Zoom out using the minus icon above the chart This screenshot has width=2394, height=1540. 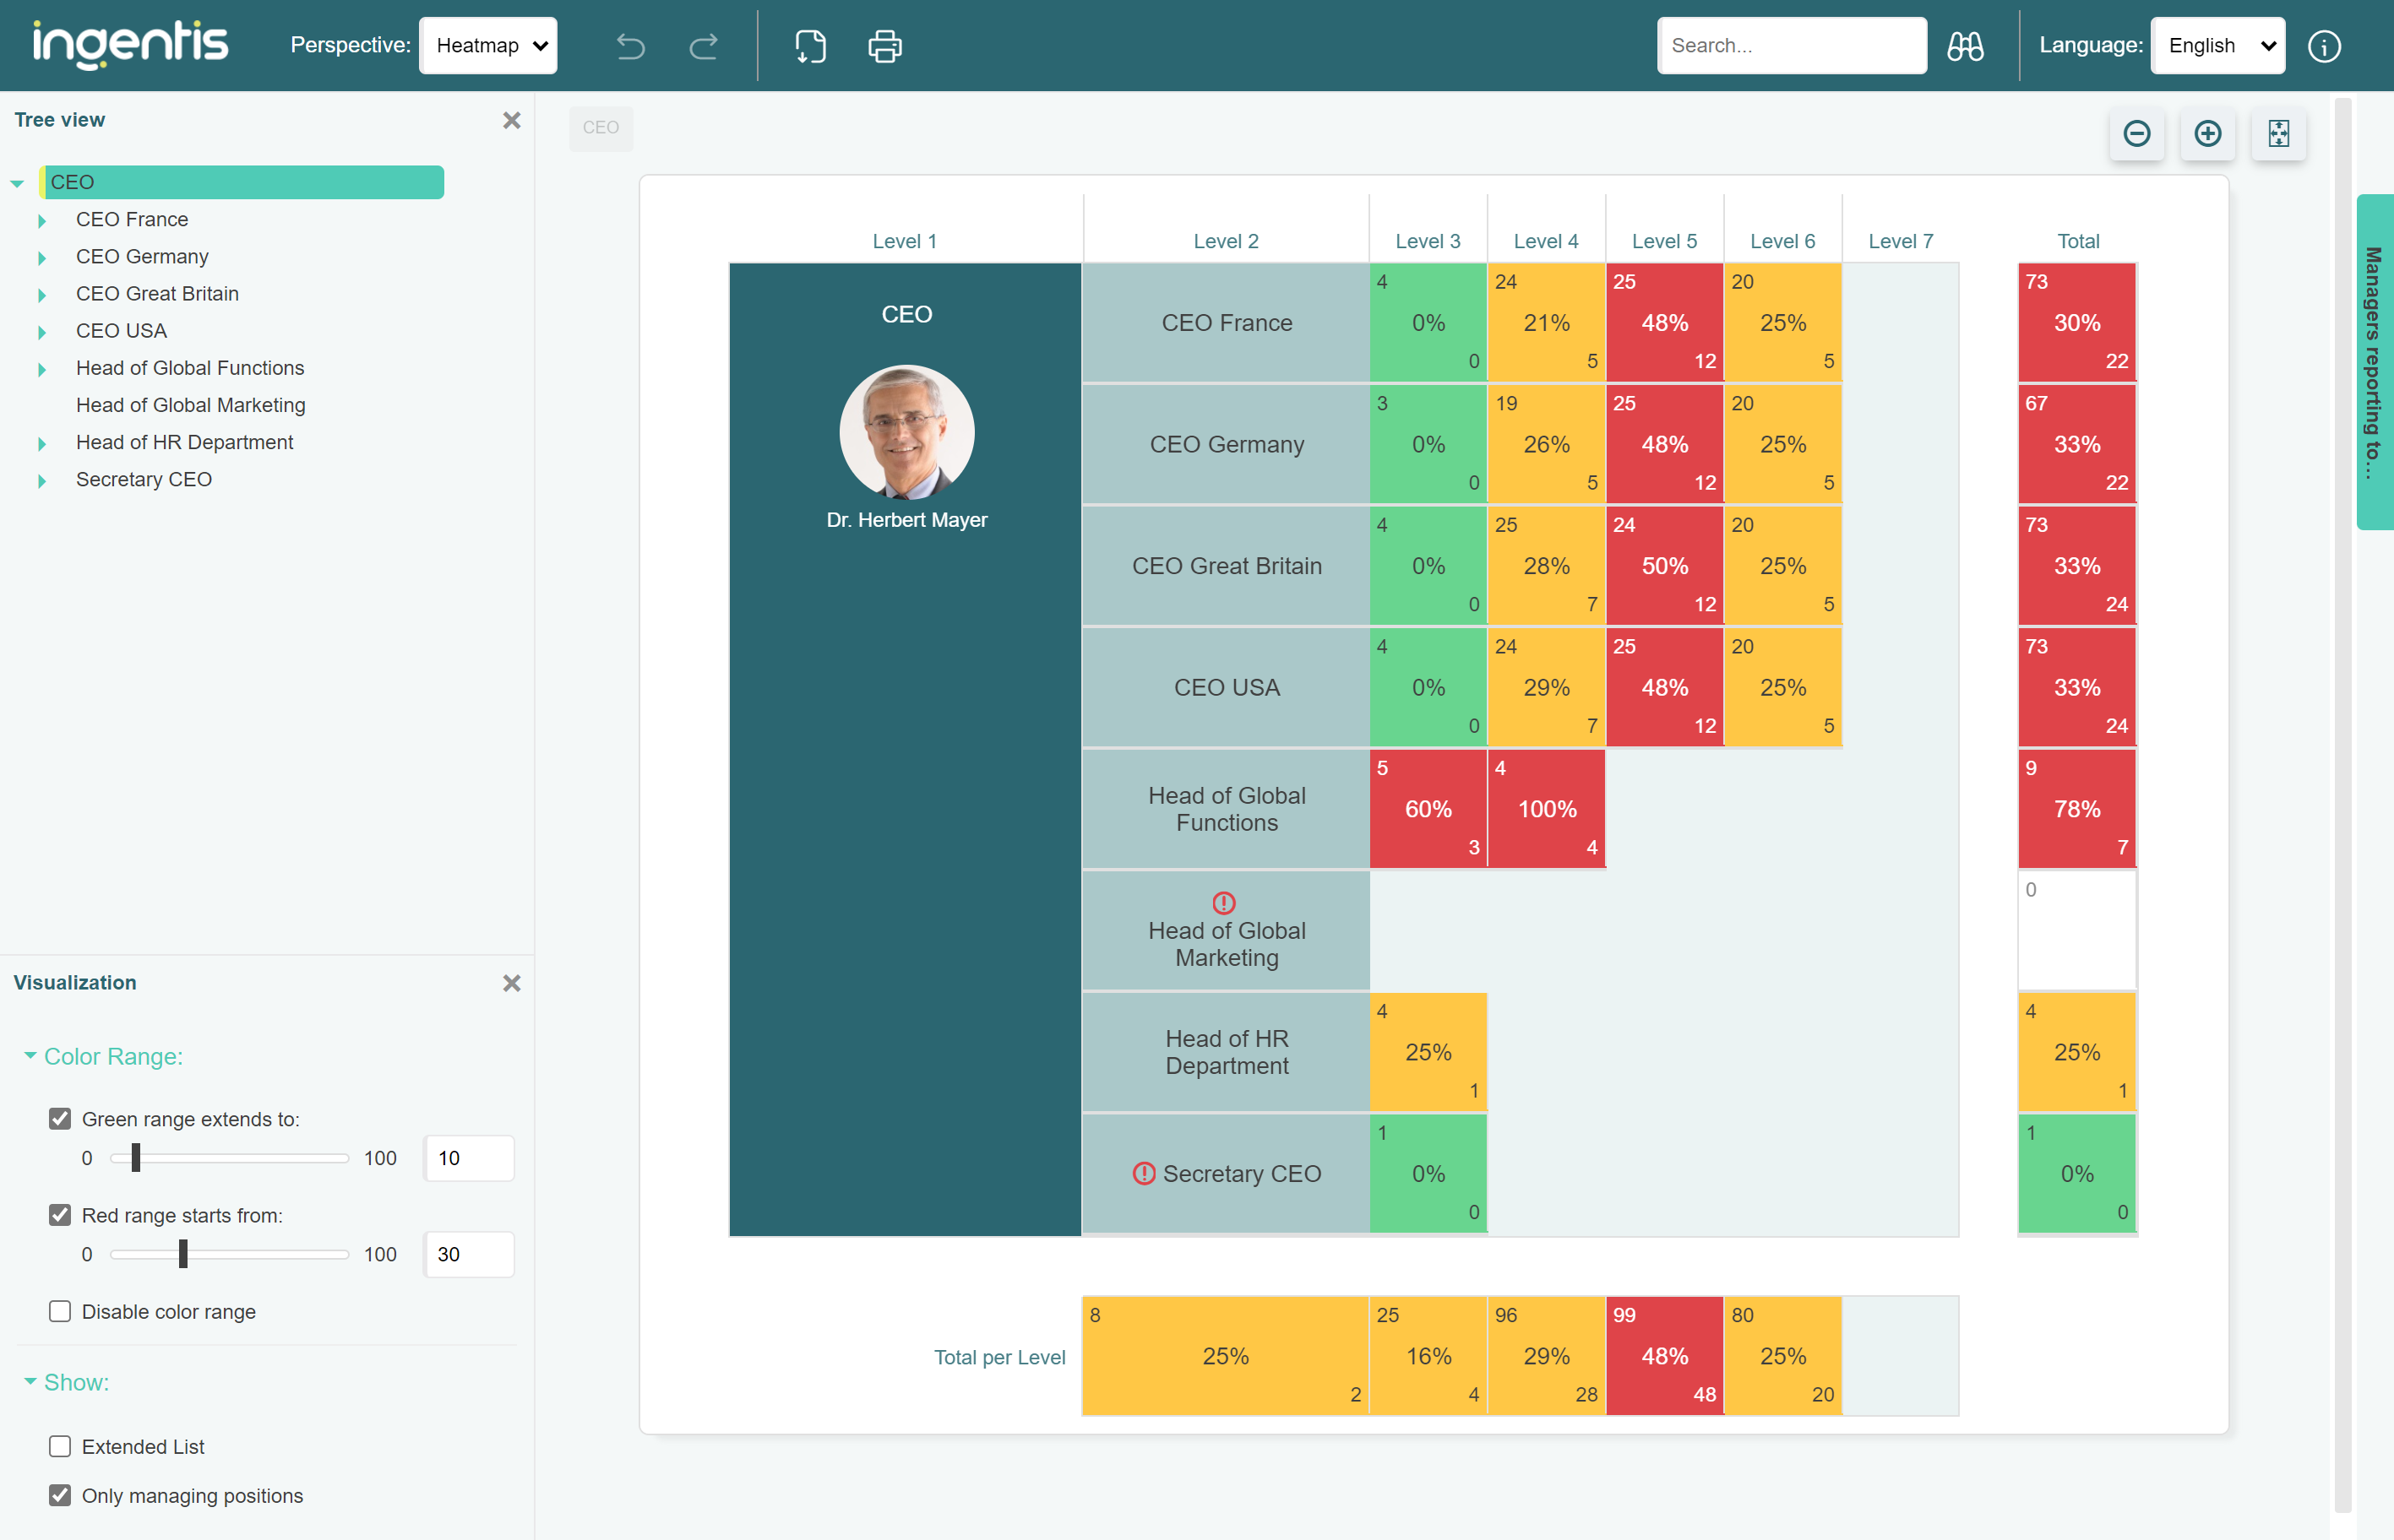click(x=2137, y=134)
